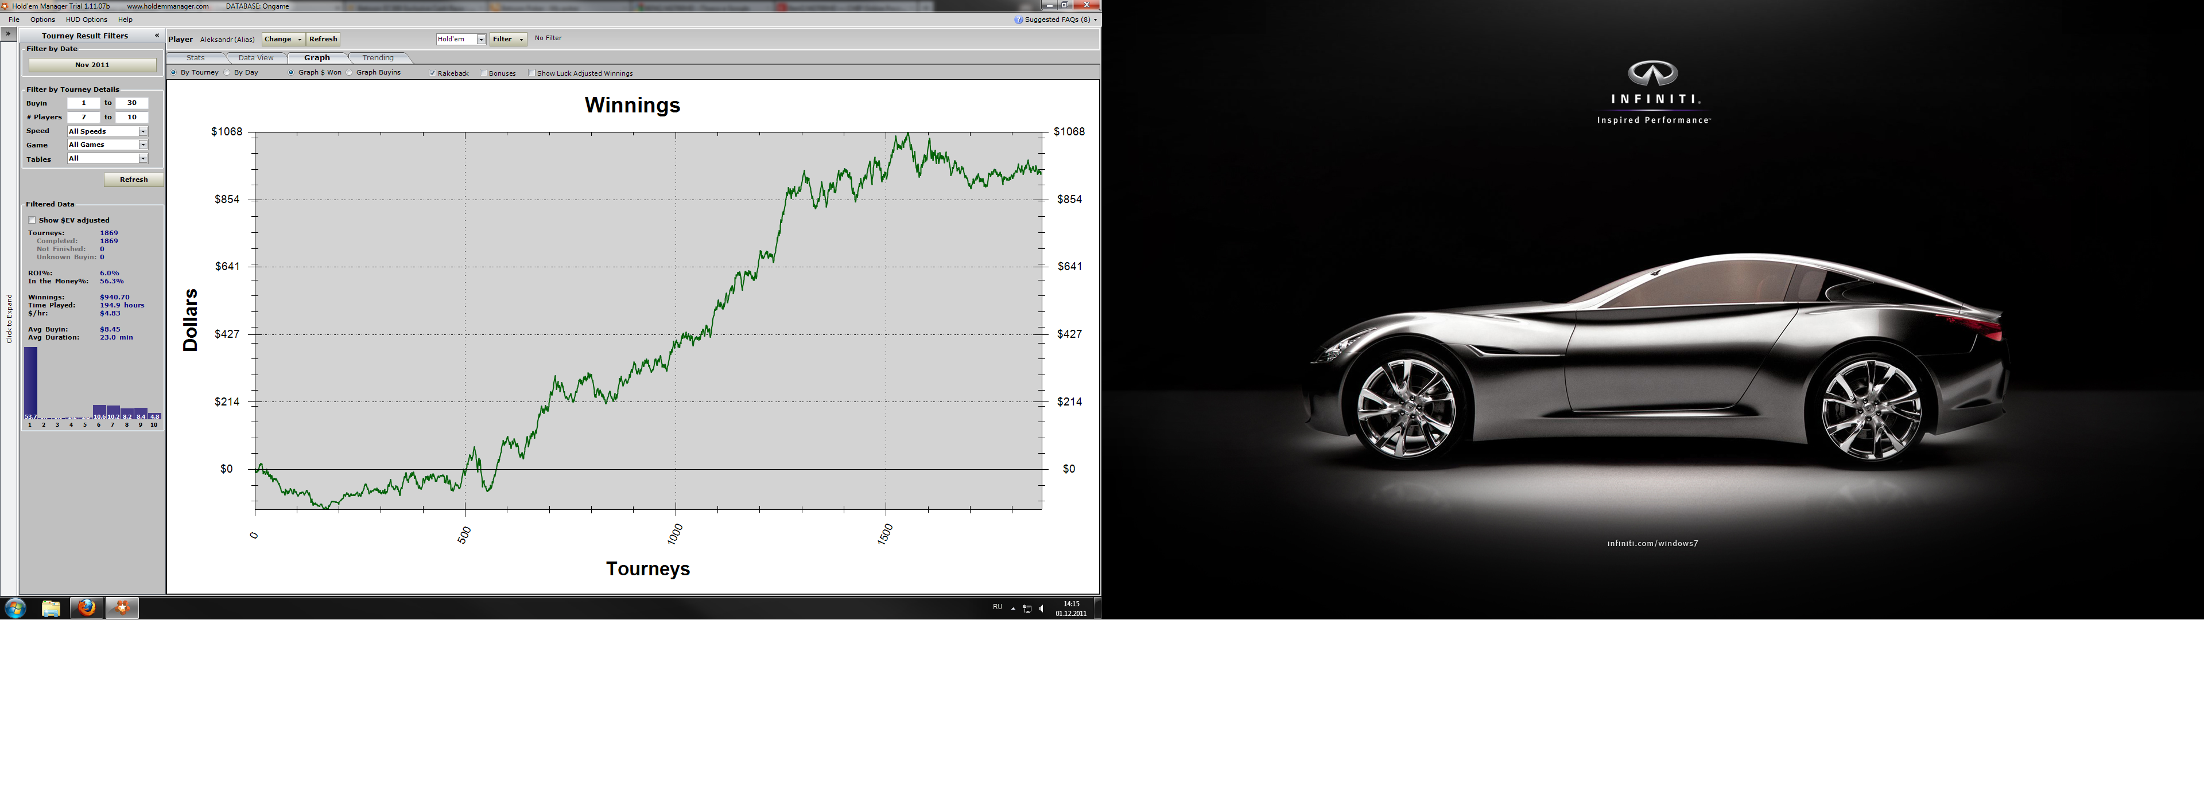The height and width of the screenshot is (811, 2204).
Task: Open Firefox from the taskbar
Action: coord(87,607)
